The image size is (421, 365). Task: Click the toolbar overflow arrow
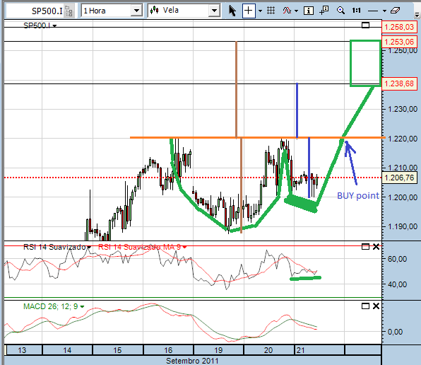point(417,16)
